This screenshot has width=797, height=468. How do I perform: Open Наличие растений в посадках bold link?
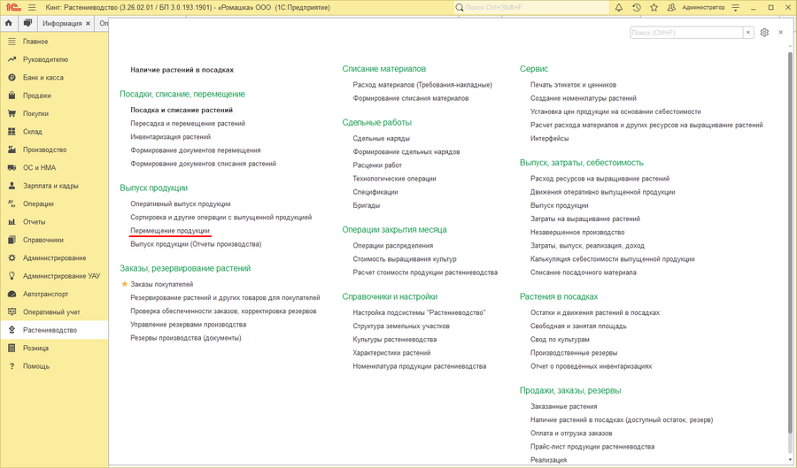(x=182, y=70)
